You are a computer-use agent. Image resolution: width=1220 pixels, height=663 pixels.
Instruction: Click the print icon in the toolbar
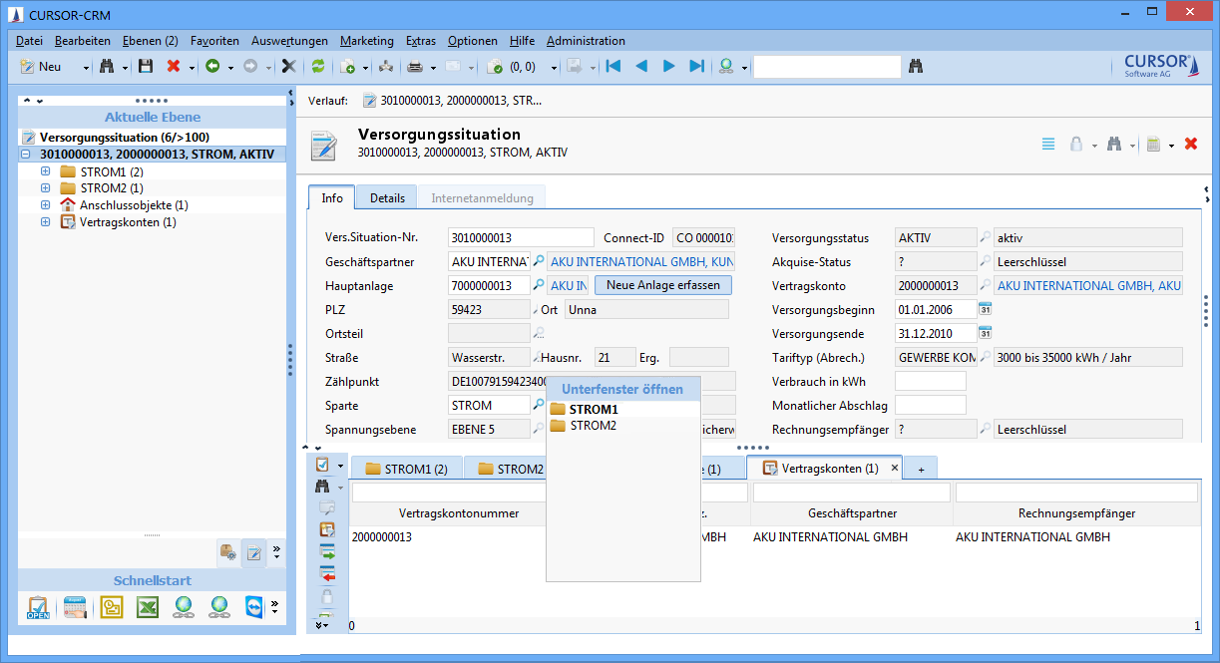pos(415,66)
